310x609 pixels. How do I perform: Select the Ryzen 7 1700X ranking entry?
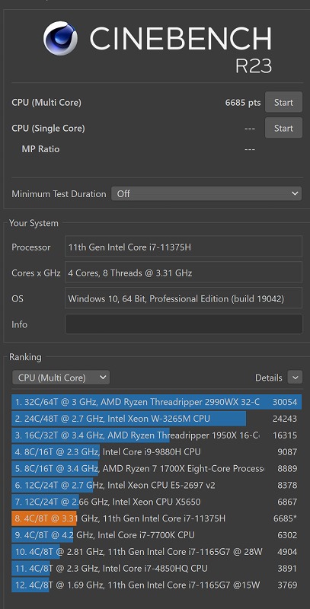(x=156, y=468)
